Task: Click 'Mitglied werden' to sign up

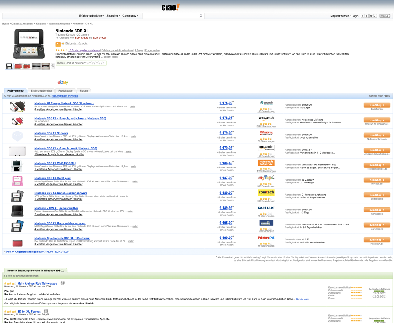Action: click(340, 16)
